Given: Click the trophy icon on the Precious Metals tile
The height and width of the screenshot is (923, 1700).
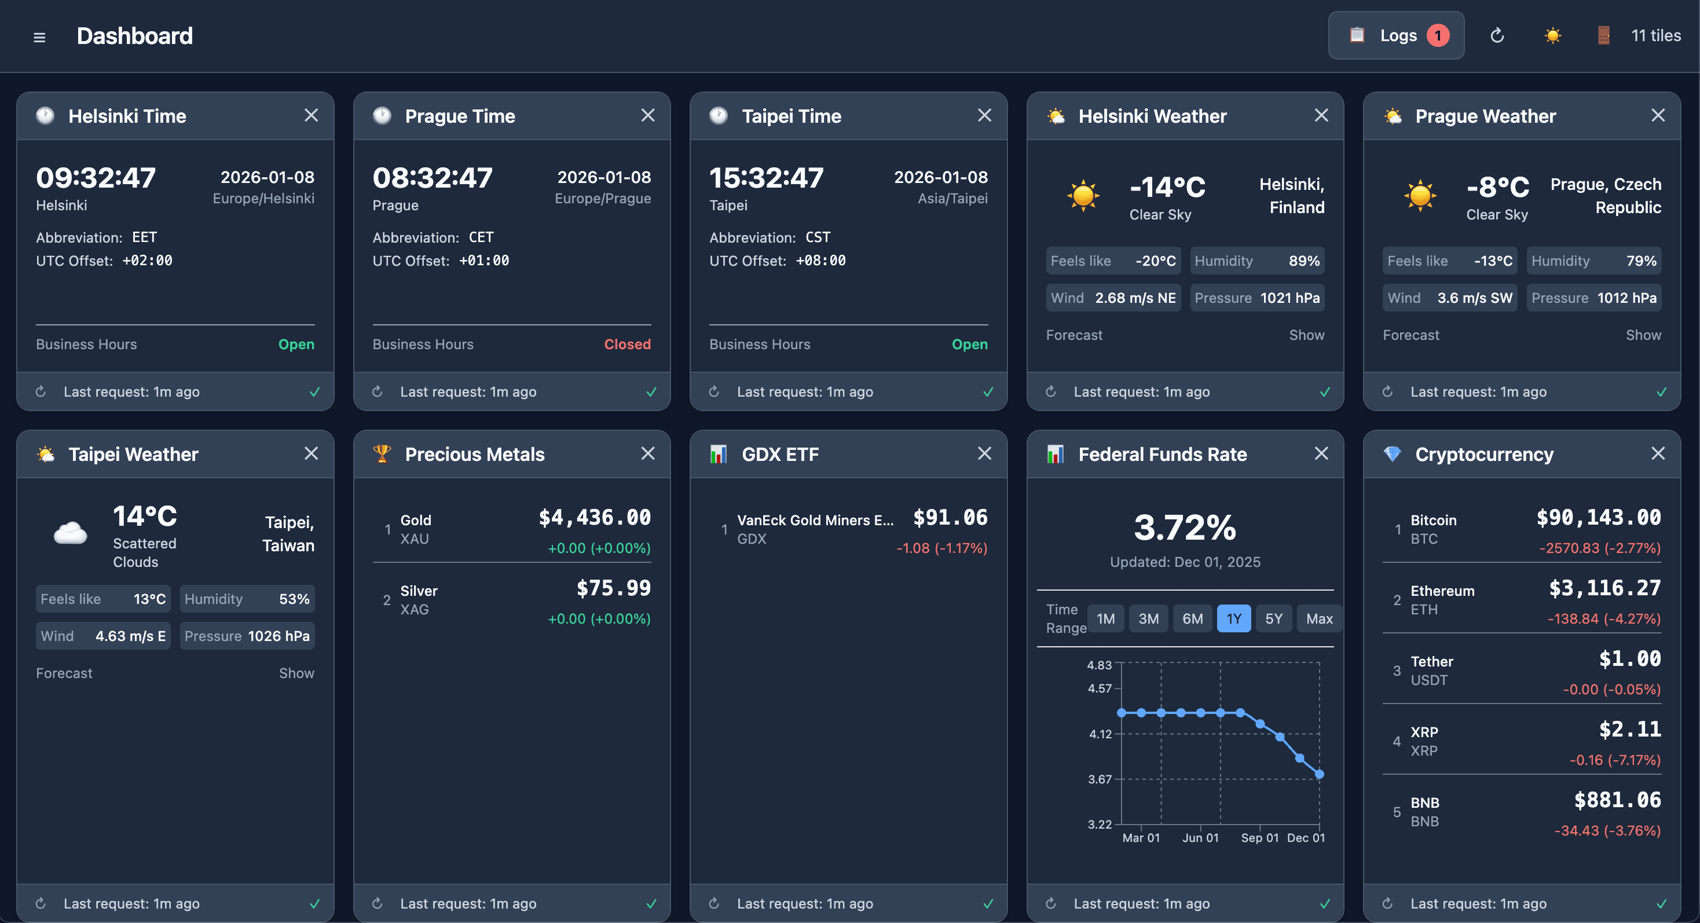Looking at the screenshot, I should (x=382, y=453).
